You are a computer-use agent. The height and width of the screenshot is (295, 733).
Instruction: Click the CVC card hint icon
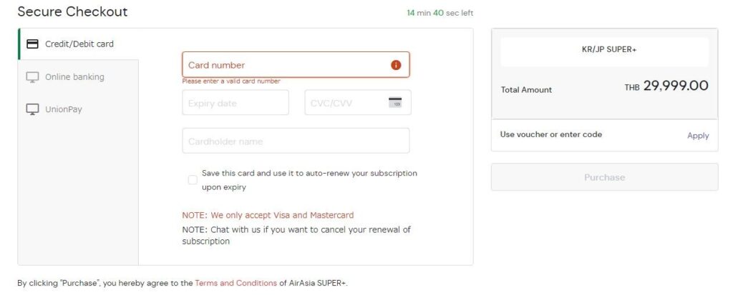point(395,102)
